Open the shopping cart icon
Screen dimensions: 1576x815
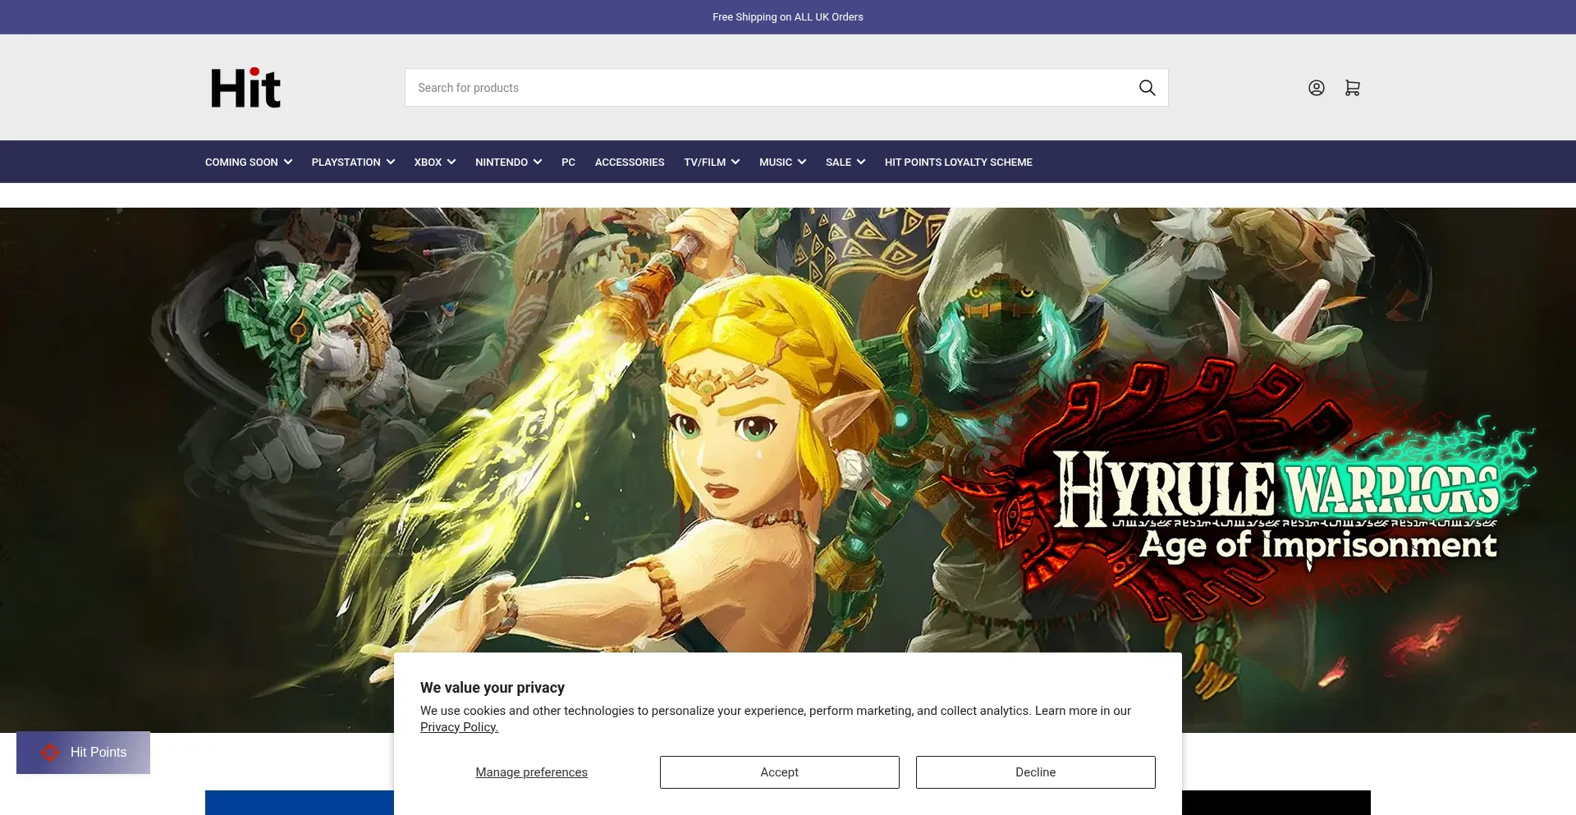click(1352, 88)
